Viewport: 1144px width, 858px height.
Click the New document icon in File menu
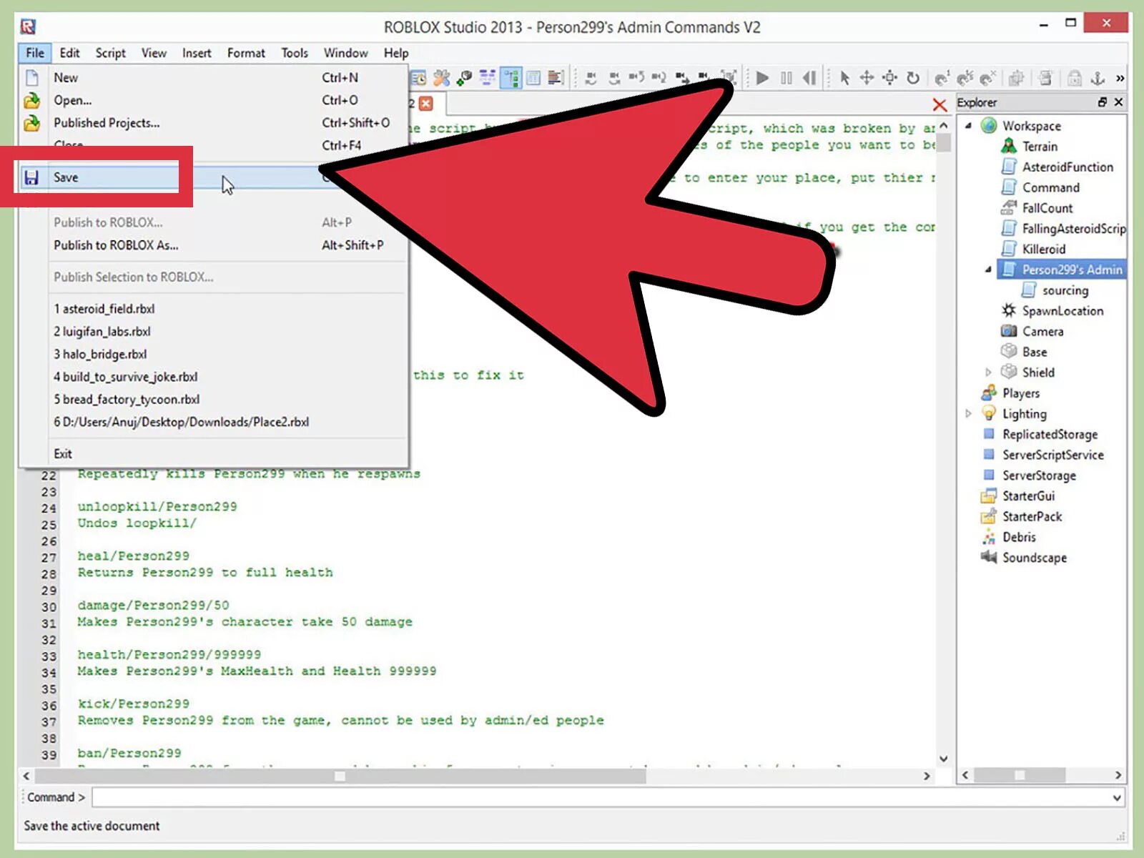pos(32,77)
